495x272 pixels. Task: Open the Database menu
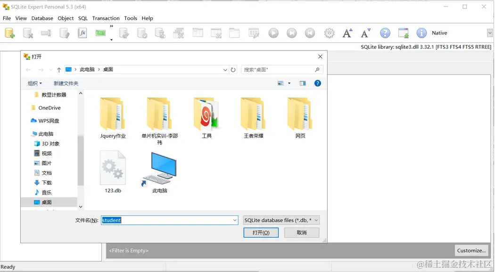point(42,18)
